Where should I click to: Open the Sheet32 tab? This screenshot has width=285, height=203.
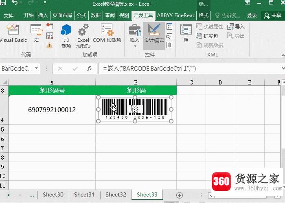pyautogui.click(x=116, y=194)
